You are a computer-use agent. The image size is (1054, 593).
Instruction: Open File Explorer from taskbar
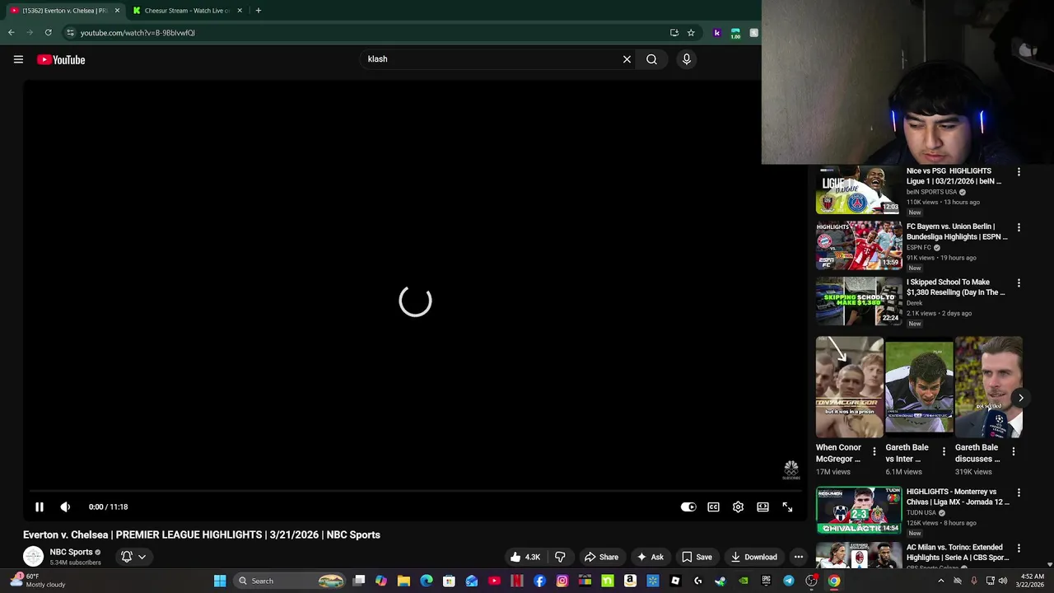tap(403, 581)
